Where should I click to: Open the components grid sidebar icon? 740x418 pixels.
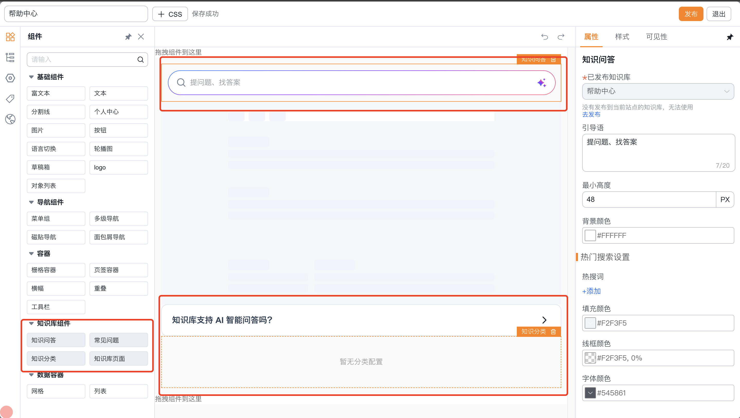(10, 37)
